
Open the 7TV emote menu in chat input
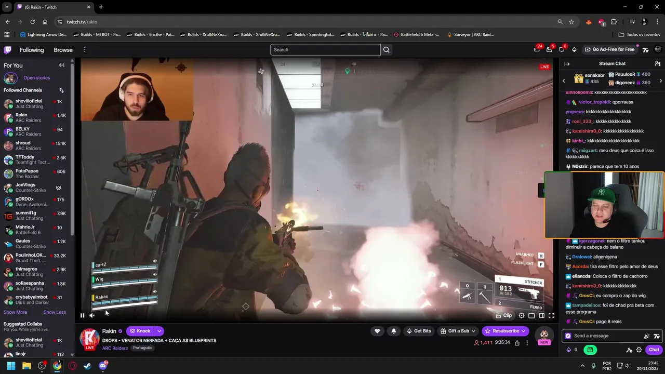pyautogui.click(x=657, y=336)
